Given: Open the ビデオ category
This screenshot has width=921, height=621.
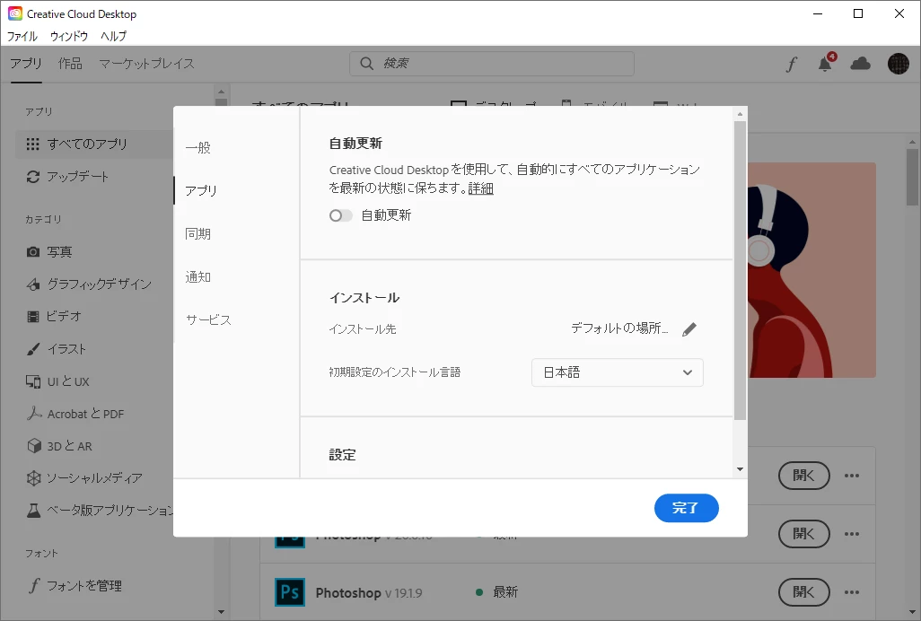Looking at the screenshot, I should [54, 317].
